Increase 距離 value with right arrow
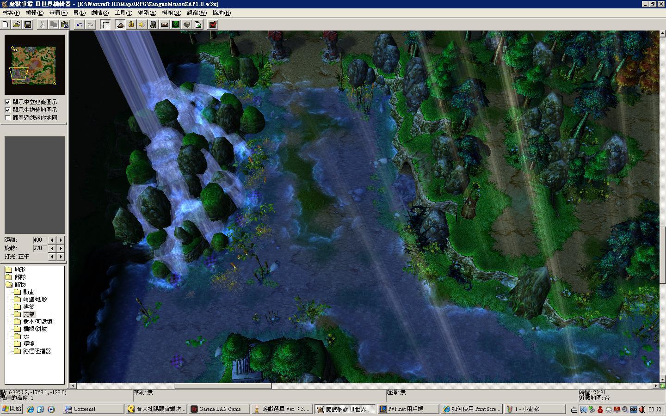Viewport: 666px width, 416px height. click(61, 240)
